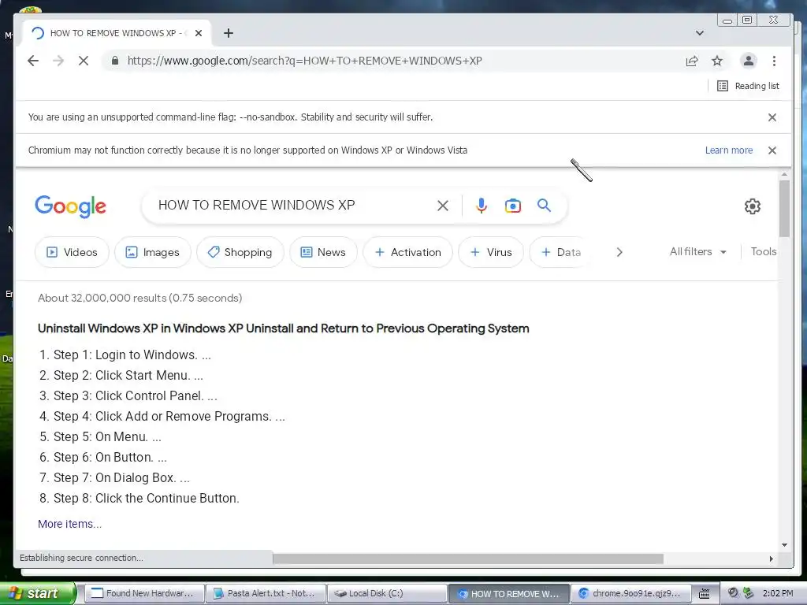Image resolution: width=807 pixels, height=605 pixels.
Task: Open search Tools
Action: [x=763, y=251]
